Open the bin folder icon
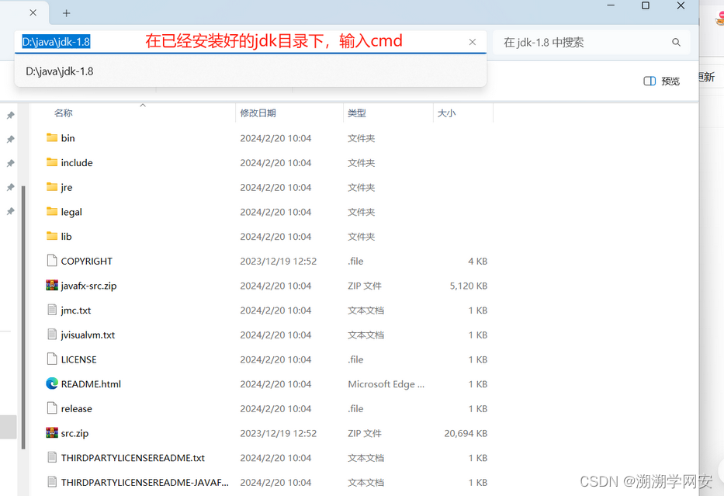 [52, 138]
